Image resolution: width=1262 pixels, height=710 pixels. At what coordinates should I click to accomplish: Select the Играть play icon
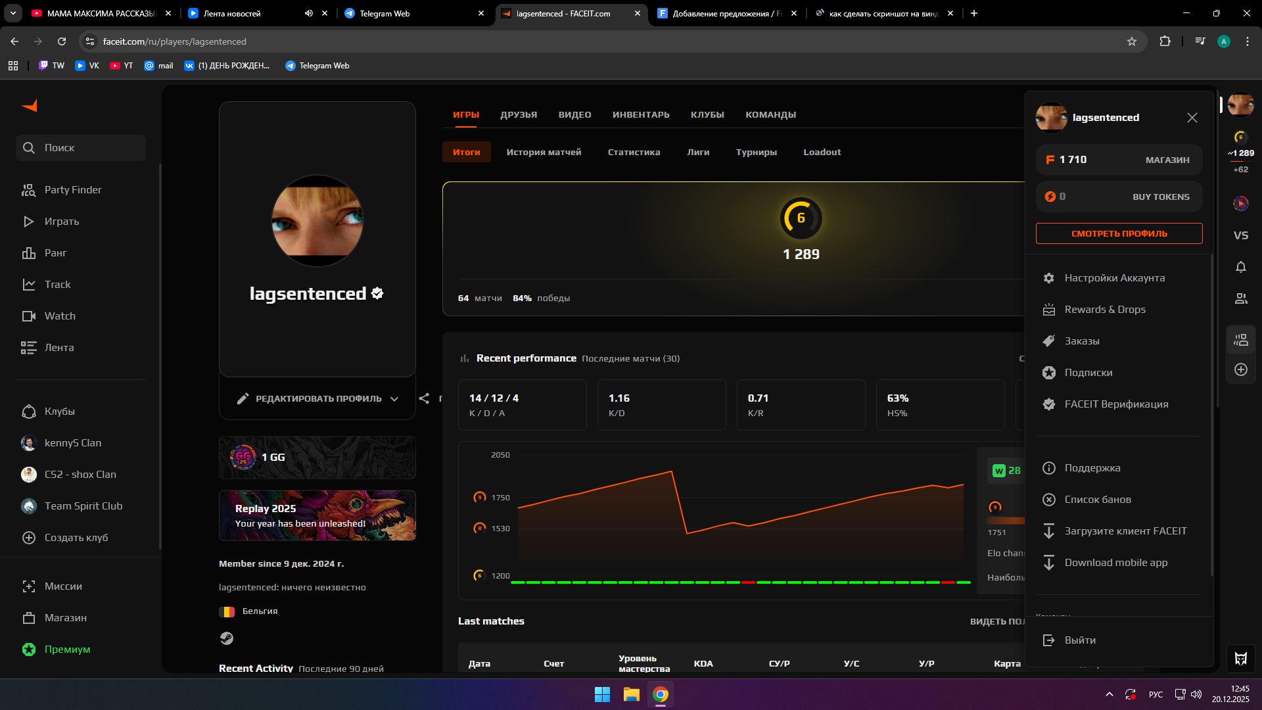[x=29, y=222]
